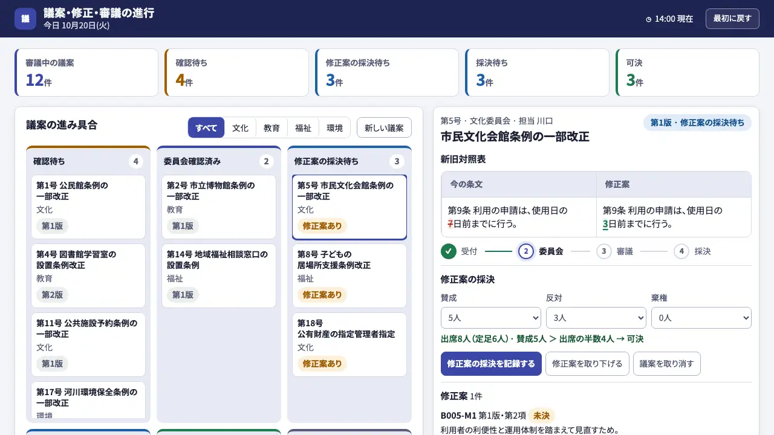Screen dimensions: 774x435
Task: Open card 第18号 公有財産の指定管理者指定
Action: (350, 345)
